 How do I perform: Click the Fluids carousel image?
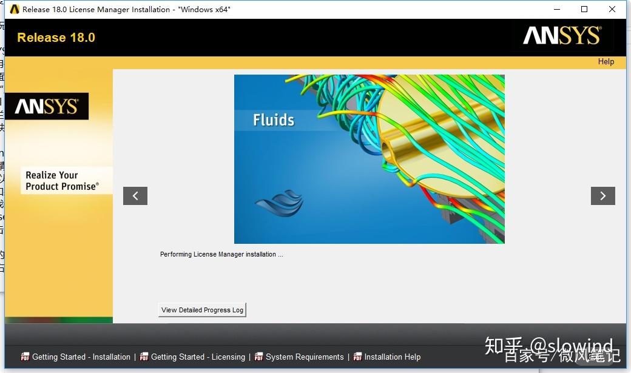(x=369, y=158)
